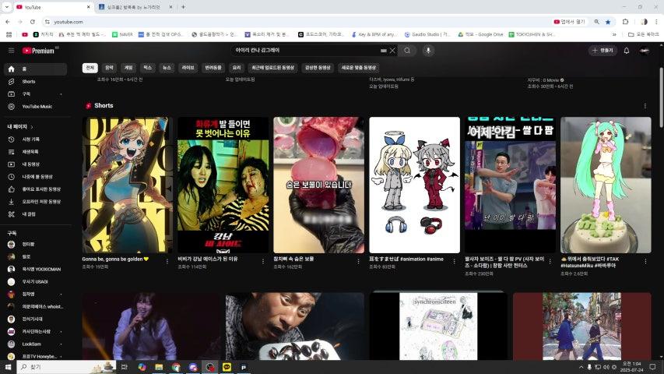
Task: Open the playlists sidebar item
Action: pyautogui.click(x=36, y=151)
